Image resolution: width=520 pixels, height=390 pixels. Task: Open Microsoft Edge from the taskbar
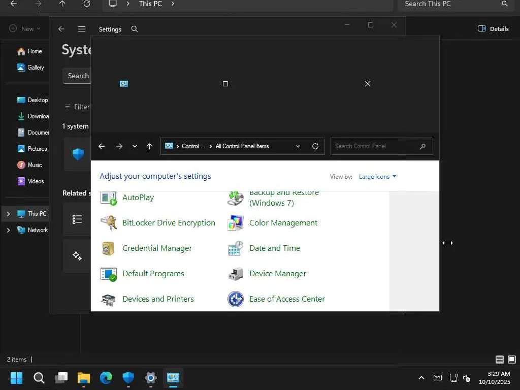[106, 378]
